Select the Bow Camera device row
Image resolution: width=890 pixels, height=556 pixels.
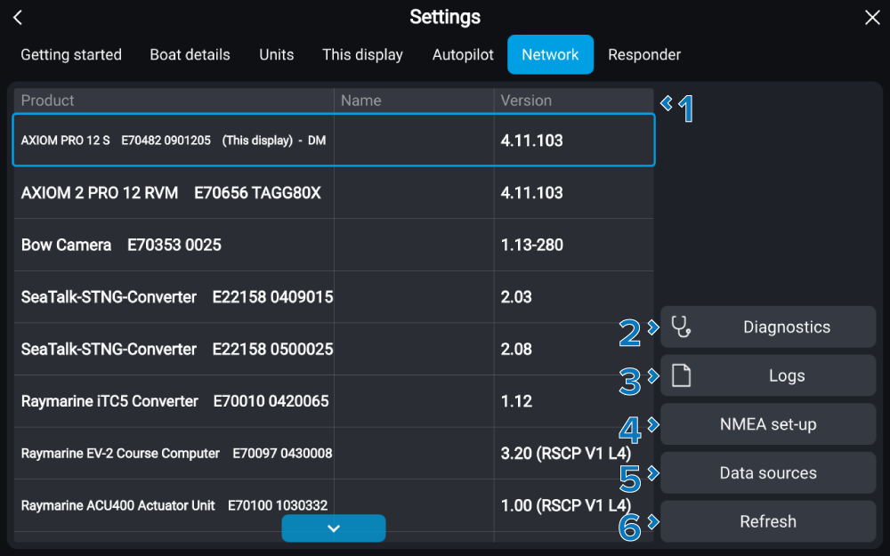[x=333, y=245]
